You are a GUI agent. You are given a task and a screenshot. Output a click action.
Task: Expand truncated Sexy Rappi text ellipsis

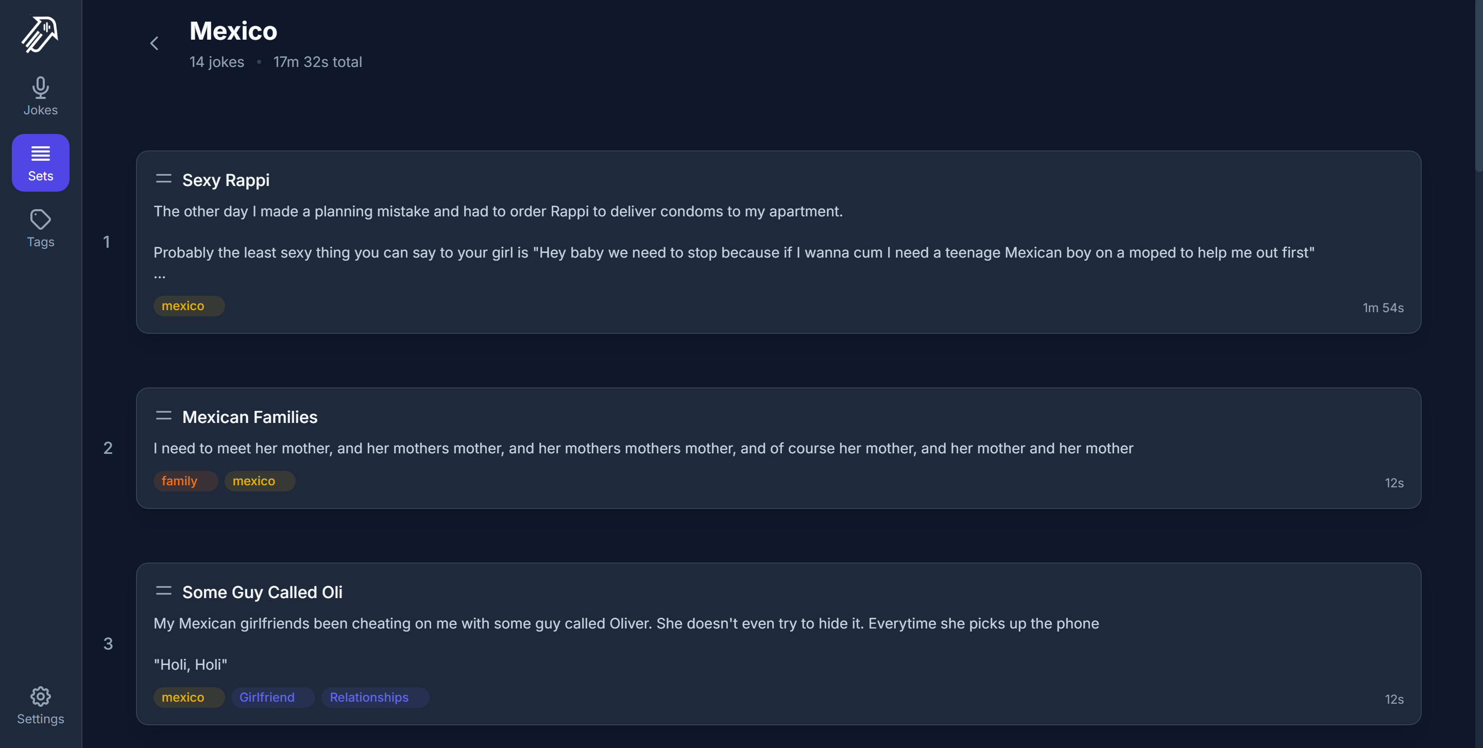coord(160,276)
